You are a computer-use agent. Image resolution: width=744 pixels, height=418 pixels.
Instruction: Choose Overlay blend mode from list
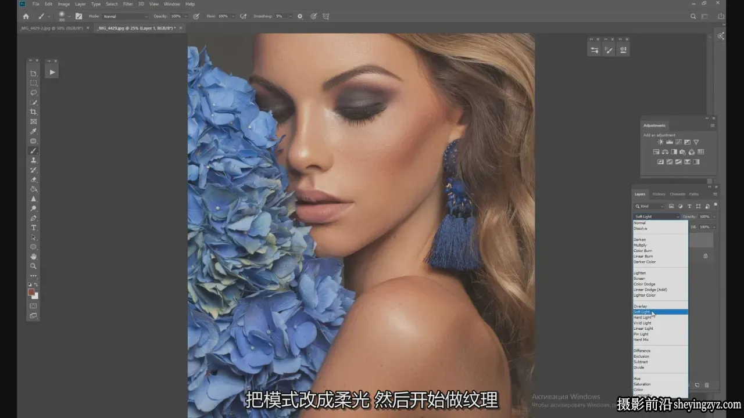point(660,307)
